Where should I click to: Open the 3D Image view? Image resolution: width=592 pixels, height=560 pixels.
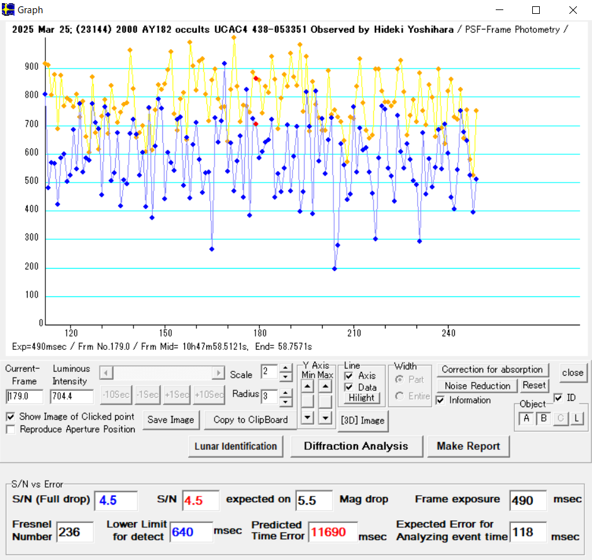click(362, 420)
